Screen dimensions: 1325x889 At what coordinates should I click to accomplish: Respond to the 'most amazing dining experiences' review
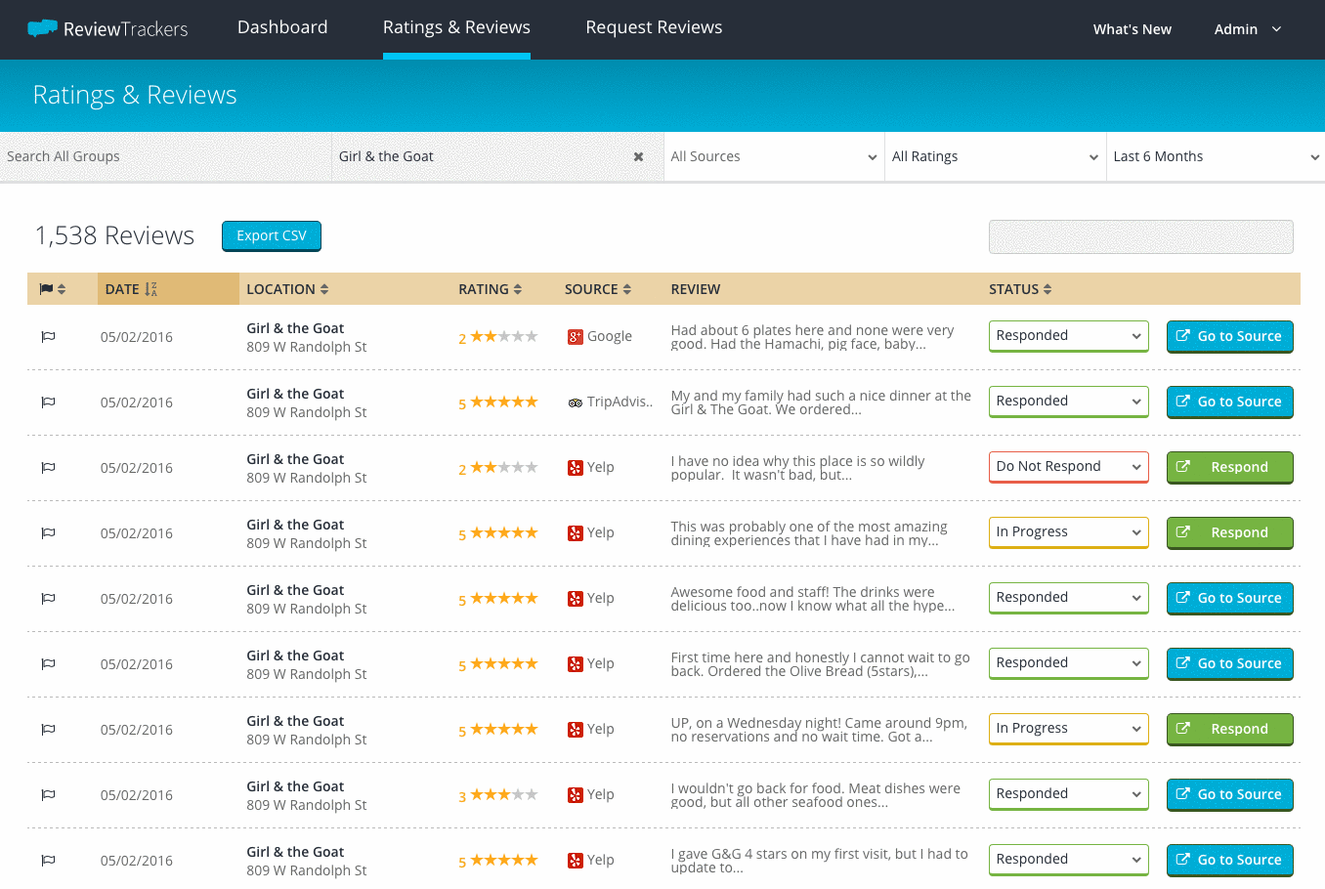(1229, 532)
